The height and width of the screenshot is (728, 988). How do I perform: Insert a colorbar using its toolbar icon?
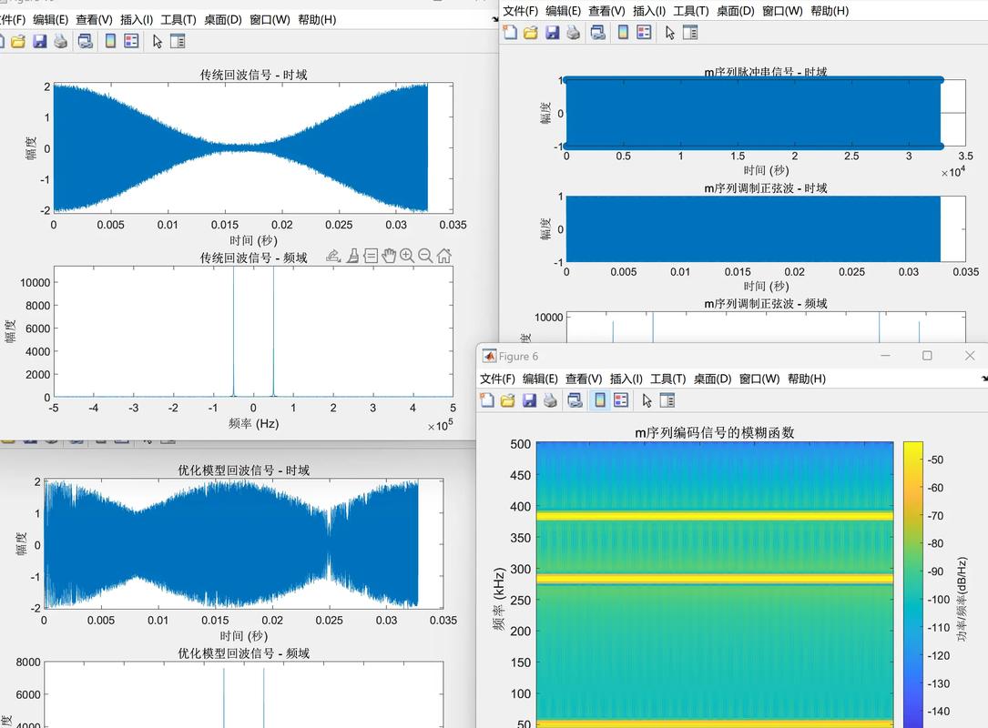(600, 399)
